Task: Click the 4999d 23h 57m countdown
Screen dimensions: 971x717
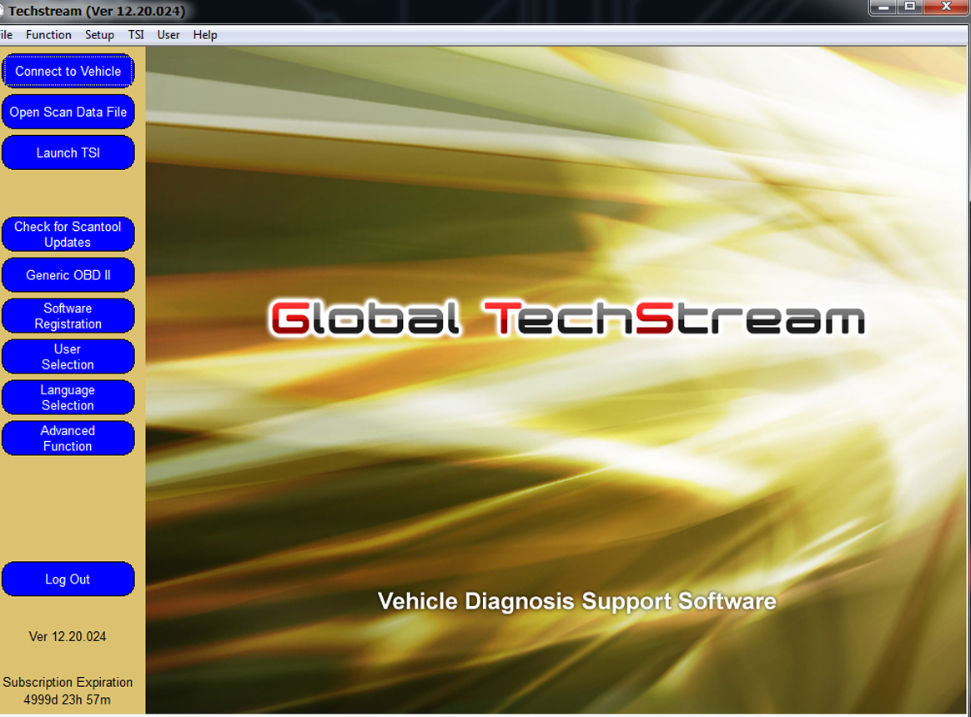Action: coord(68,699)
